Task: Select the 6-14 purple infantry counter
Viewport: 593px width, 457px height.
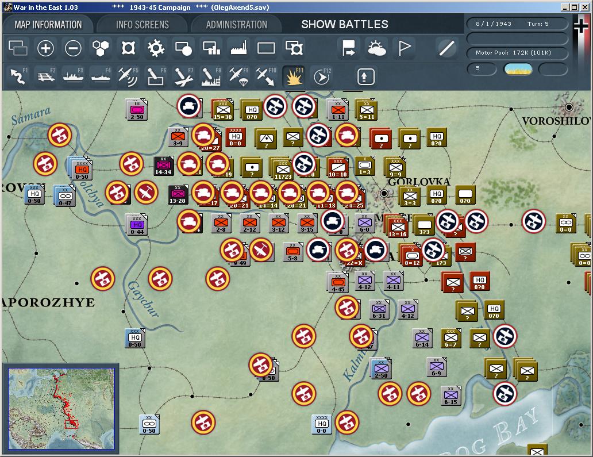Action: pyautogui.click(x=422, y=338)
